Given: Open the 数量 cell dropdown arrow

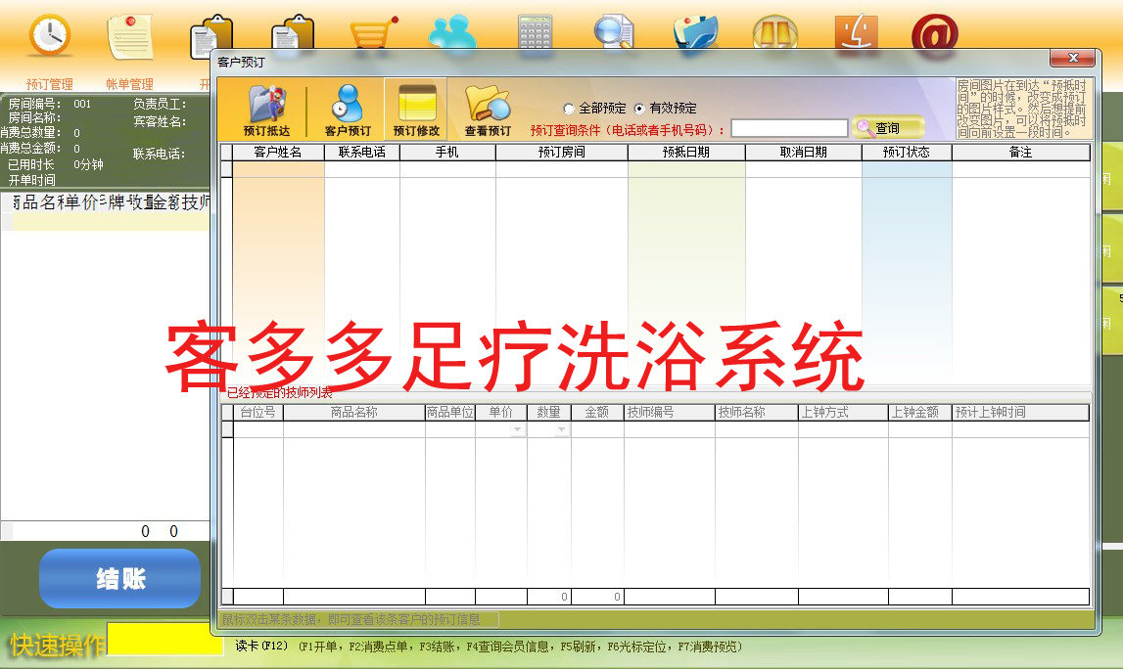Looking at the screenshot, I should [562, 430].
